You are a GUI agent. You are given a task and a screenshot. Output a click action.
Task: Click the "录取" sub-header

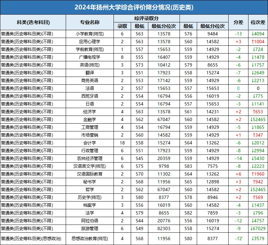(122, 26)
